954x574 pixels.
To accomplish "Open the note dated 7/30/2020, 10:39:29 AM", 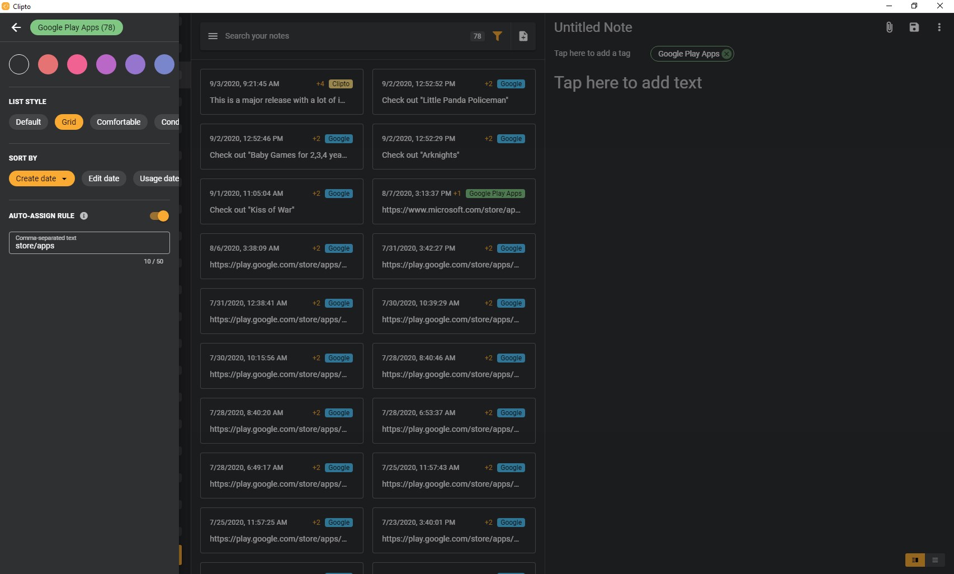I will (x=454, y=311).
